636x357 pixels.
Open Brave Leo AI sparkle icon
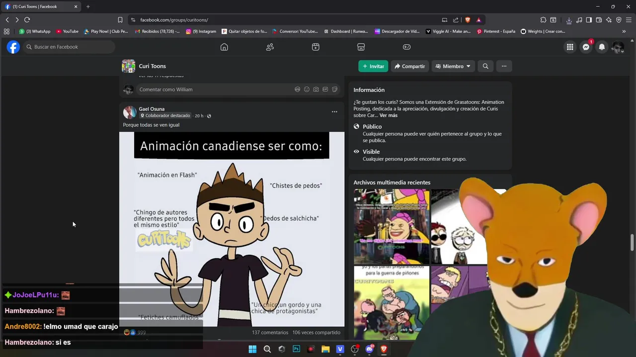[609, 20]
